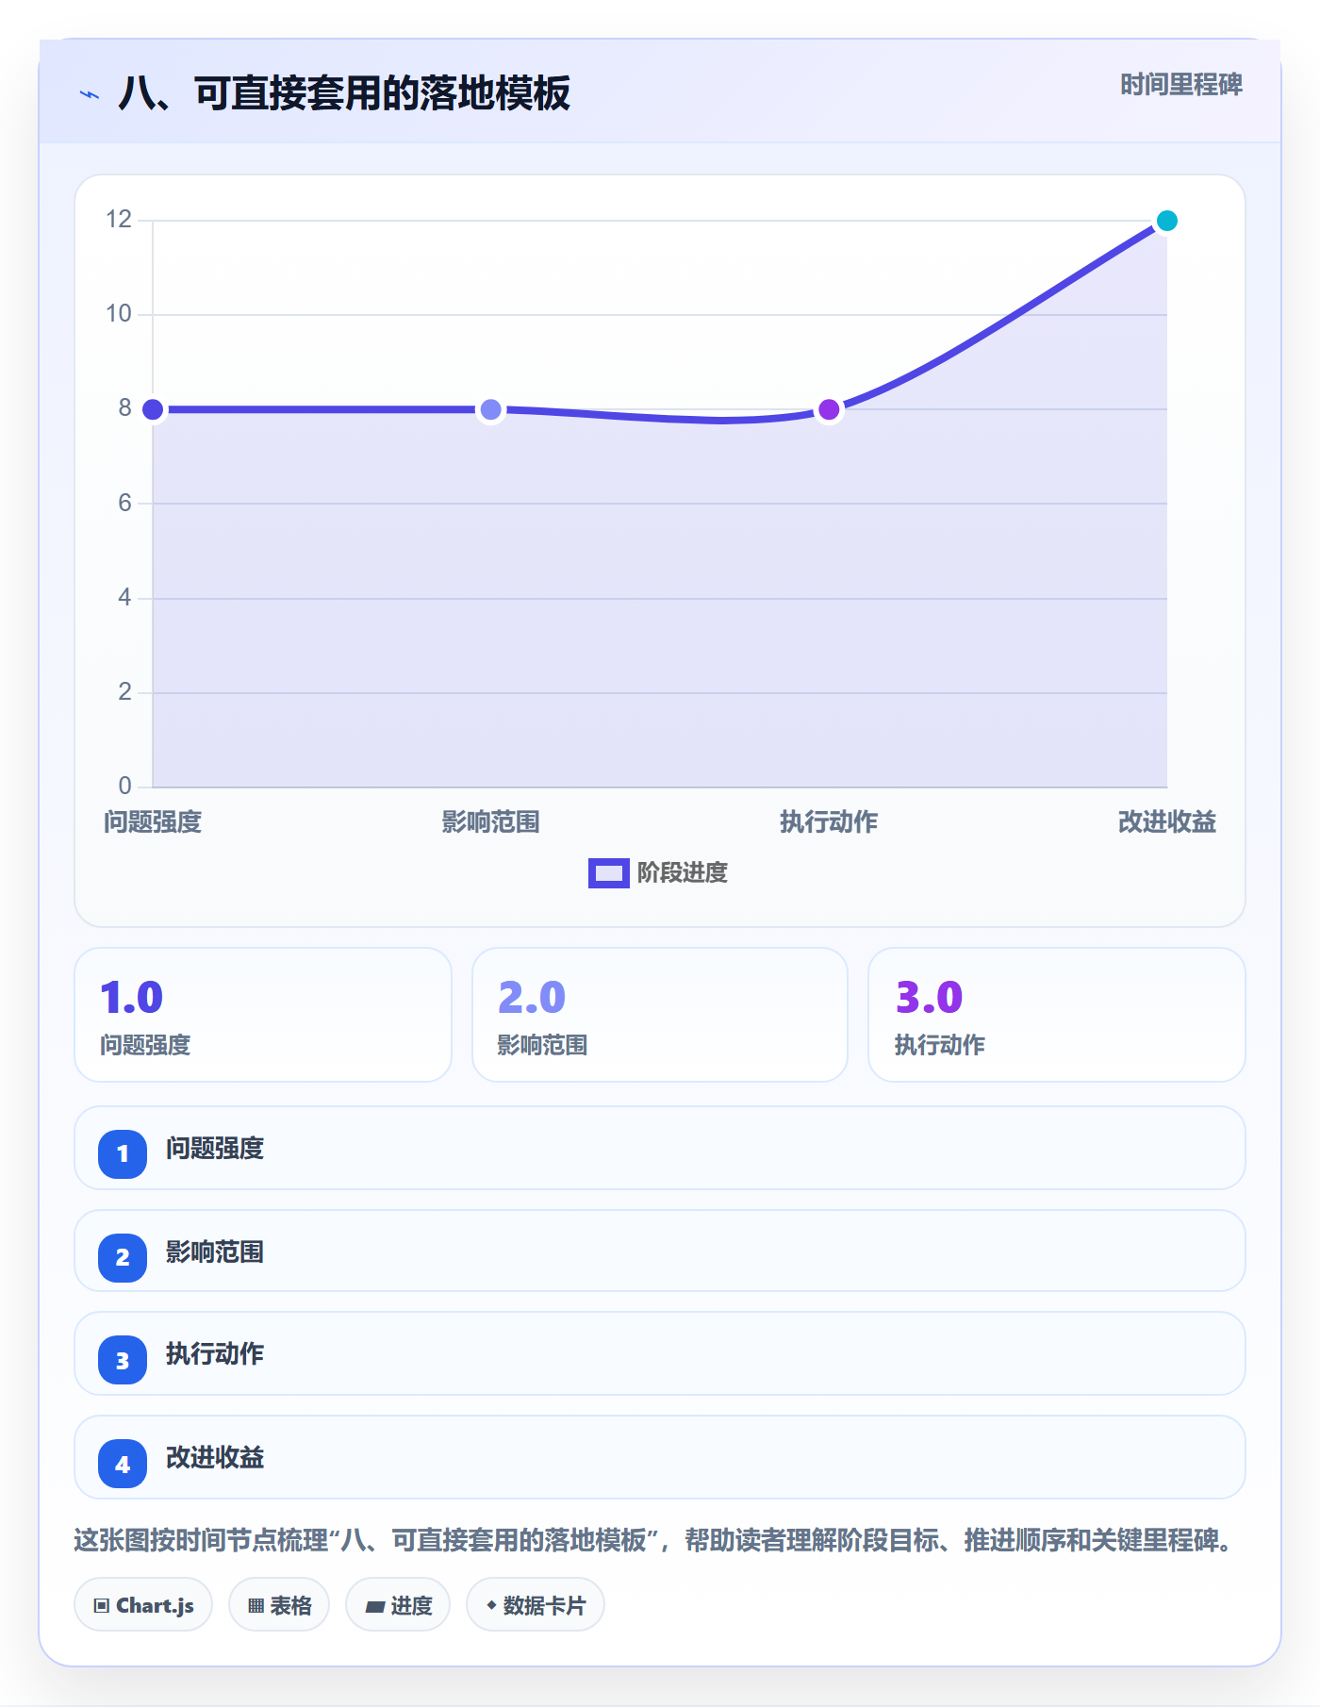Select the purple data point at 执行动作

click(829, 409)
